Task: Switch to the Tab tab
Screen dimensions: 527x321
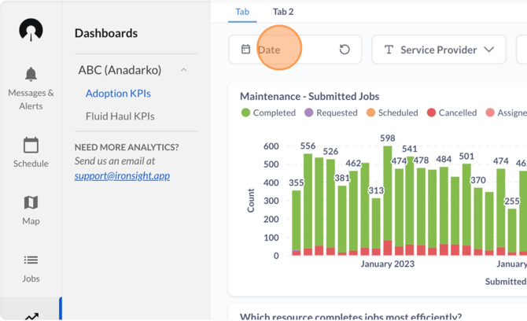Action: 242,12
